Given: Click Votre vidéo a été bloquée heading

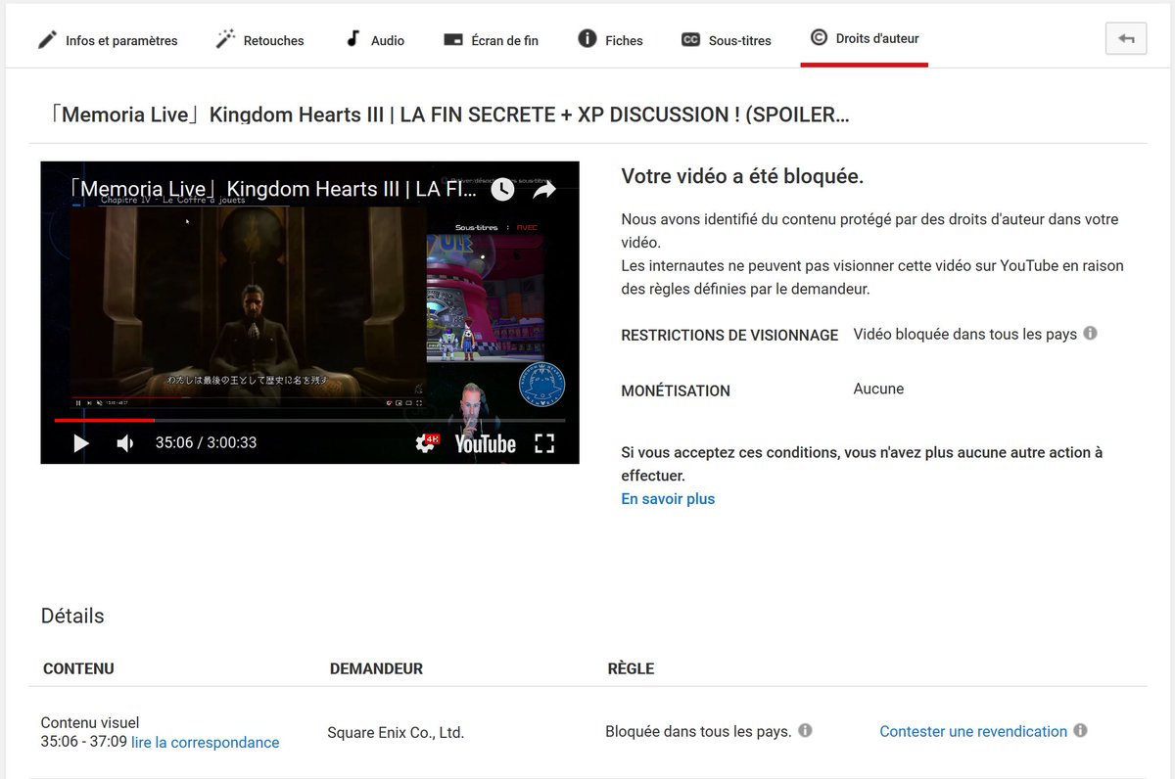Looking at the screenshot, I should (x=742, y=177).
